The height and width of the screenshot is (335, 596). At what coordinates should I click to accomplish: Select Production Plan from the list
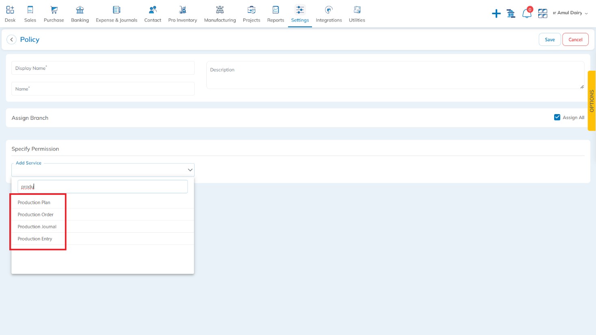(102, 202)
